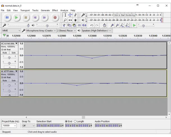The height and width of the screenshot is (137, 171).
Task: Close the ld7fff.data track with X
Action: click(x=2, y=71)
